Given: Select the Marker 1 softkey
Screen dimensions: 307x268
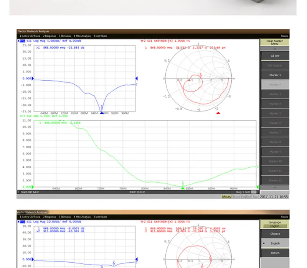Looking at the screenshot, I should tap(275, 75).
